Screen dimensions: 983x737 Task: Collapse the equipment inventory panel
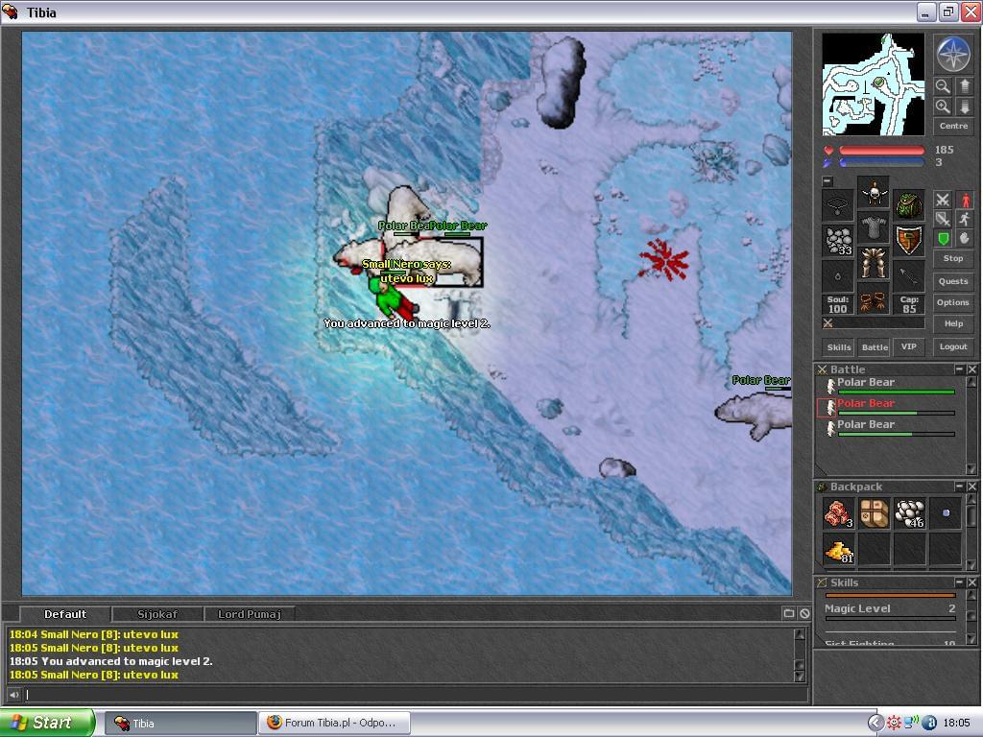click(827, 181)
